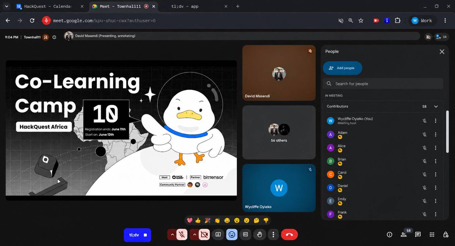Click the Wycliffe Oyieko video tile

point(279,188)
